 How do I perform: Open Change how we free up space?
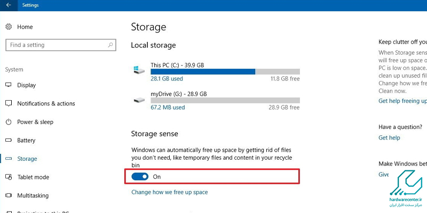click(x=169, y=192)
